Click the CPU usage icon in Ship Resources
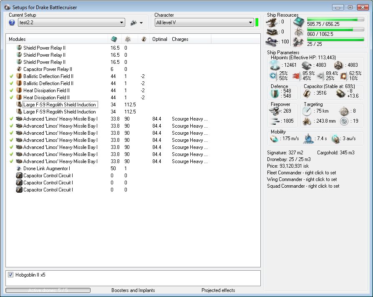This screenshot has width=373, height=297. coord(298,23)
